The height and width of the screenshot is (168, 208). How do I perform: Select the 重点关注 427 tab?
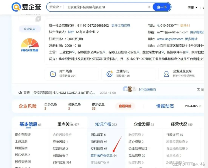68,124
